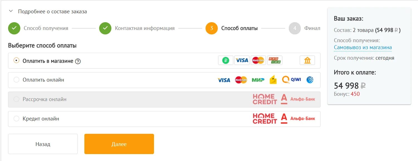Viewport: 418px width, 161px height.
Task: Click Home Credit logo in 'Кредит онлайн' row
Action: pos(265,119)
